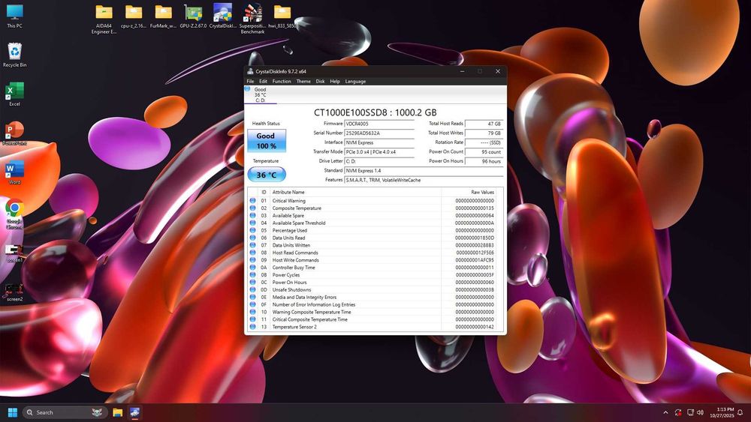Open the clock showing 1:13 PM

point(722,412)
